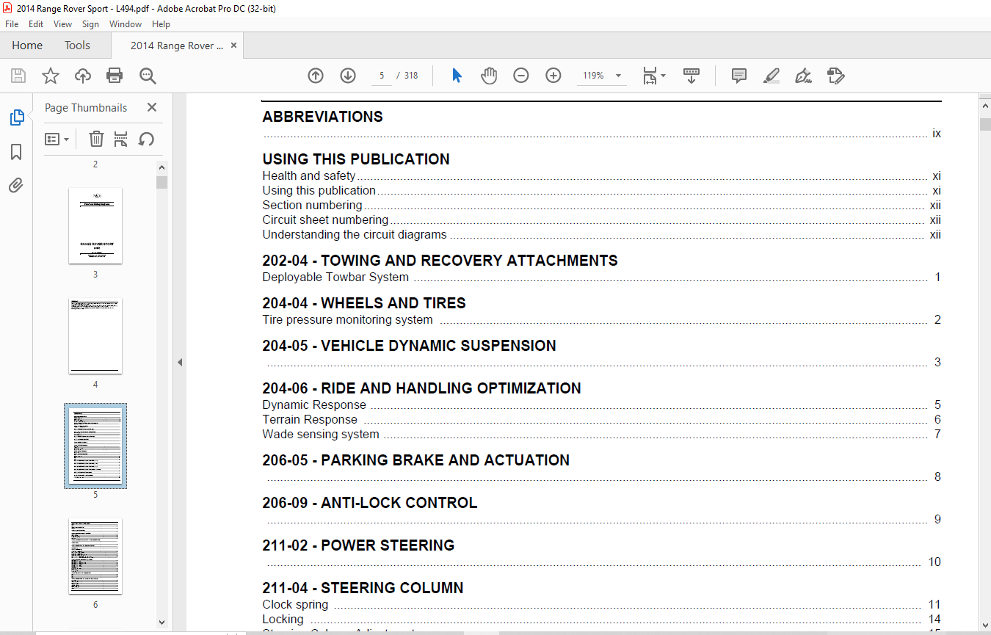Open the find text magnifier tool
This screenshot has width=991, height=635.
pos(148,76)
